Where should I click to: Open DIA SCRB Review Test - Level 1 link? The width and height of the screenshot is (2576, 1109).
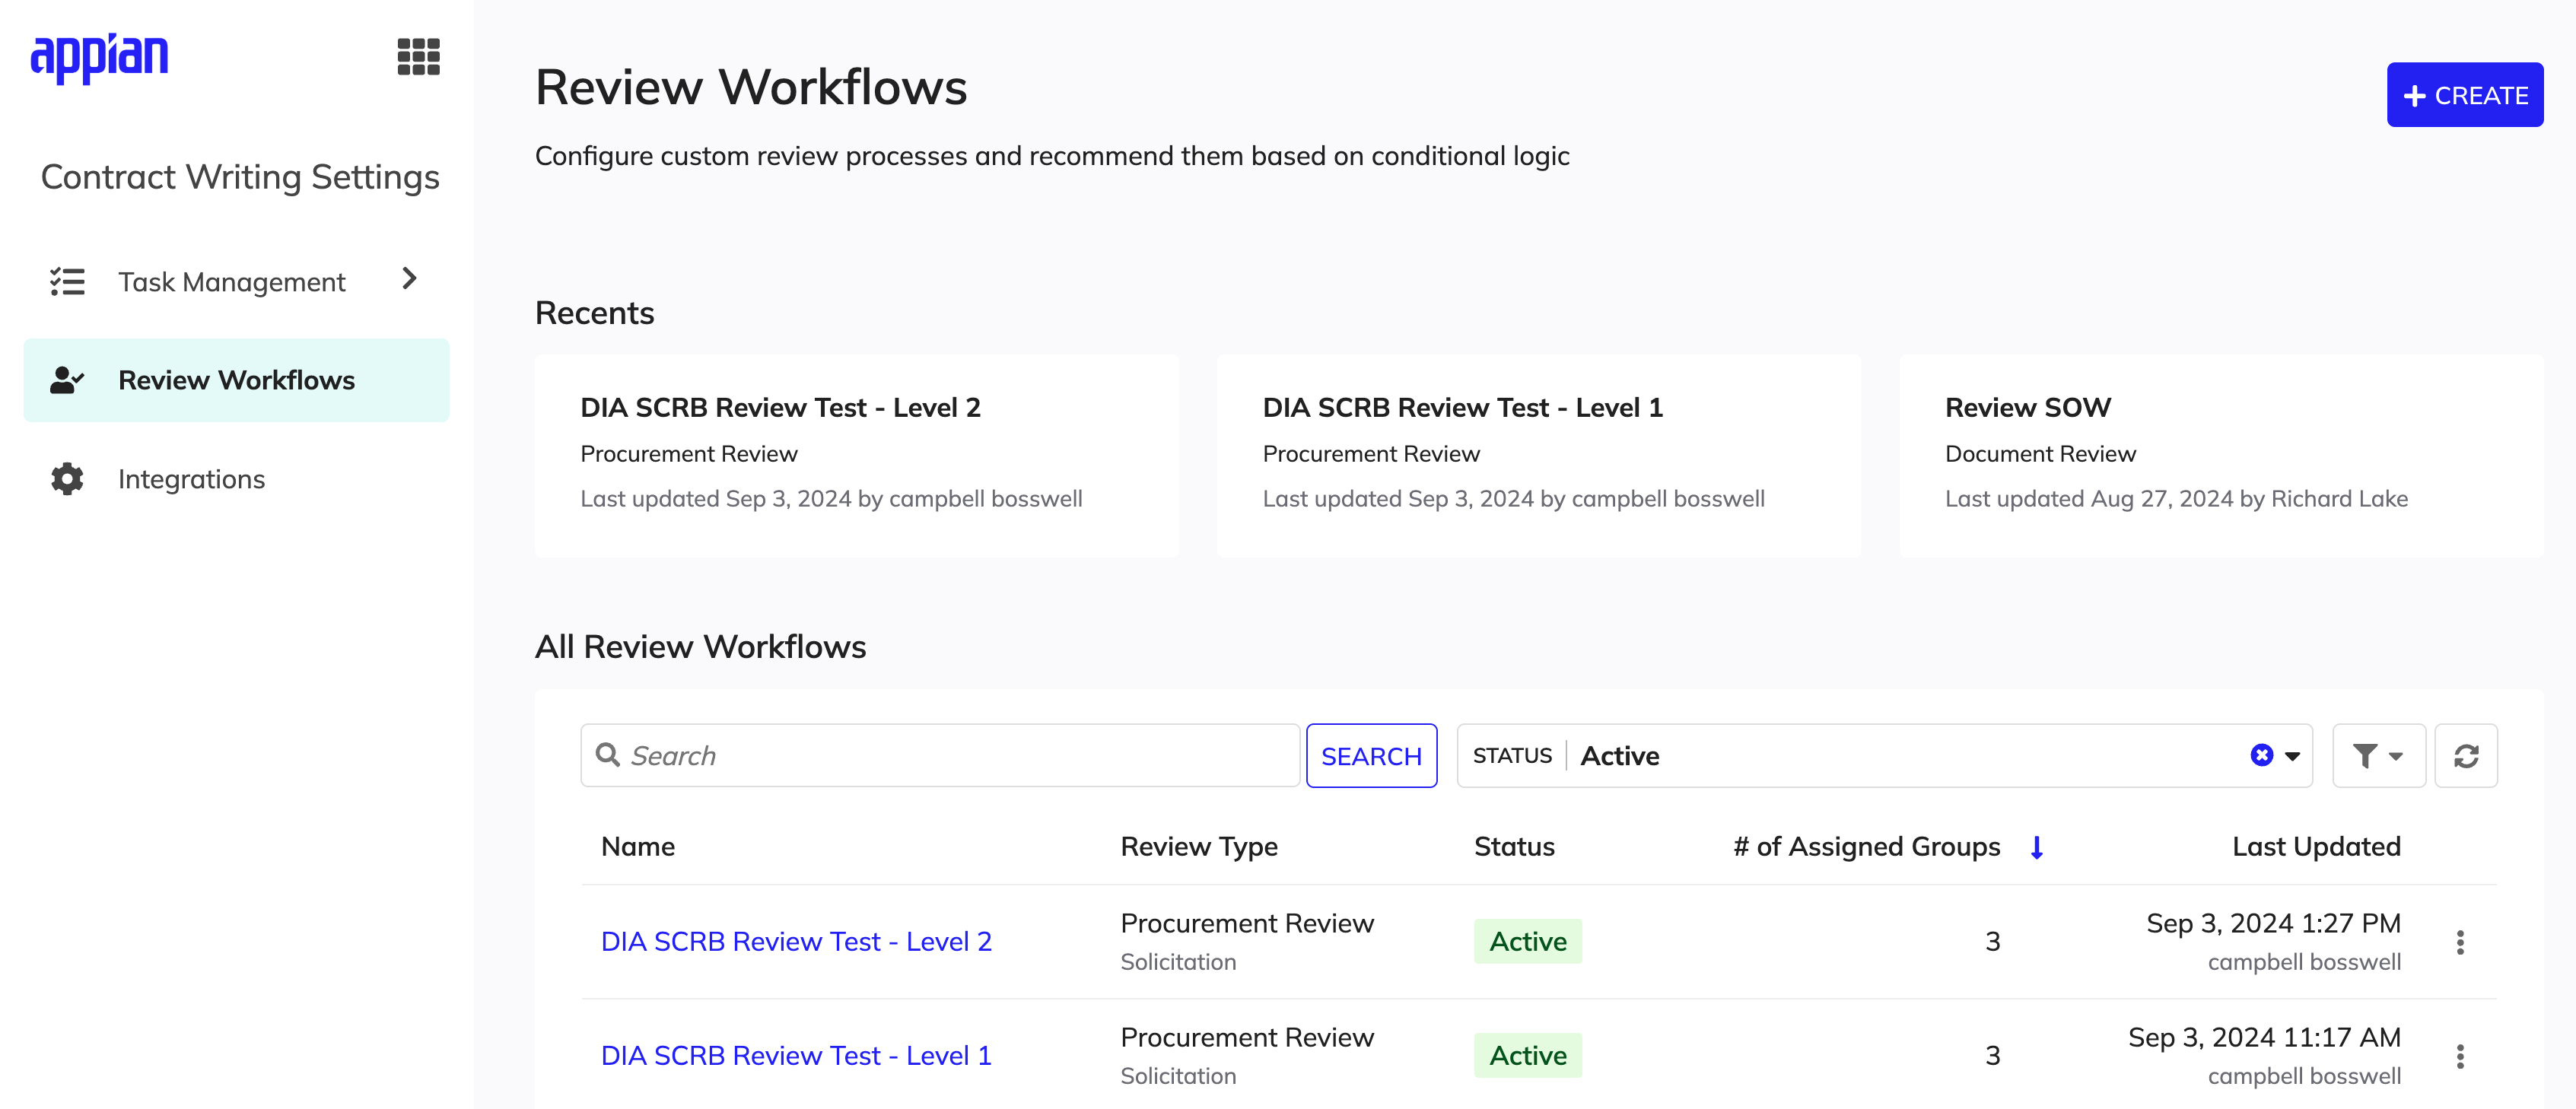click(796, 1055)
